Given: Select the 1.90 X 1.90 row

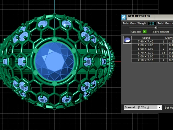Looking at the screenshot, I should (152, 49).
